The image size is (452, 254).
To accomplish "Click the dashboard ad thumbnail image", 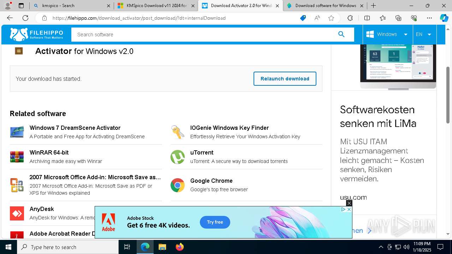I will (398, 66).
